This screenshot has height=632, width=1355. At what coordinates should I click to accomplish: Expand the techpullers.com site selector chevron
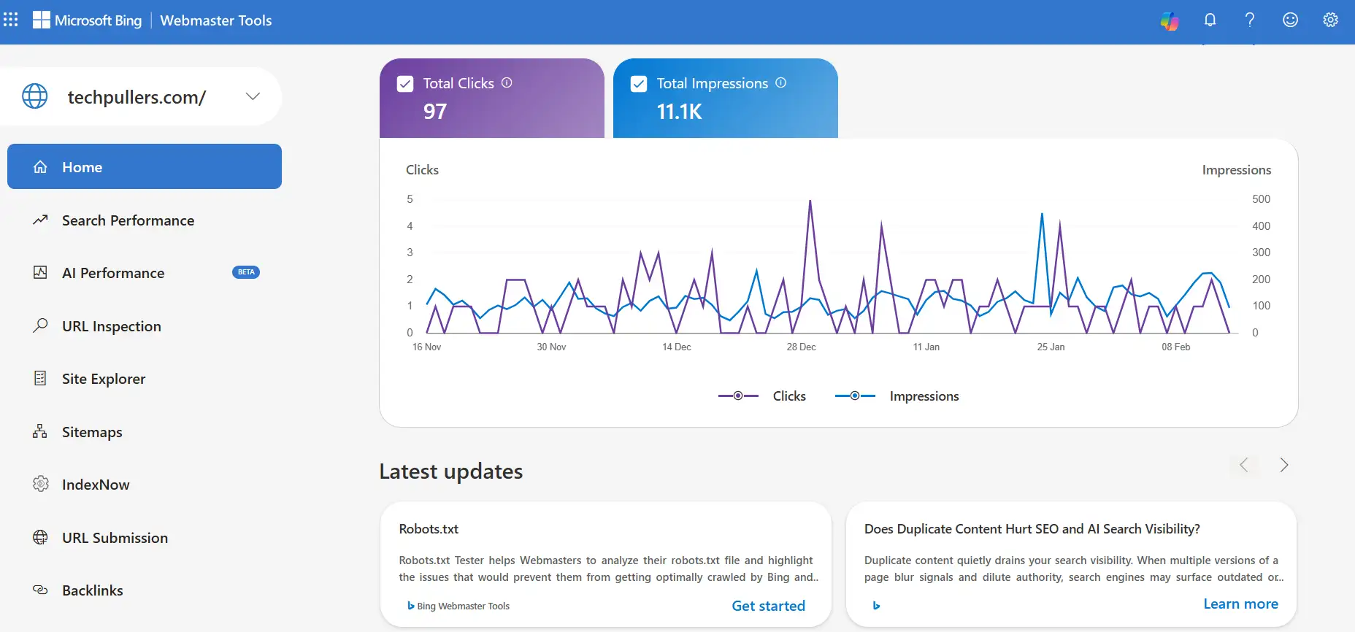click(253, 96)
